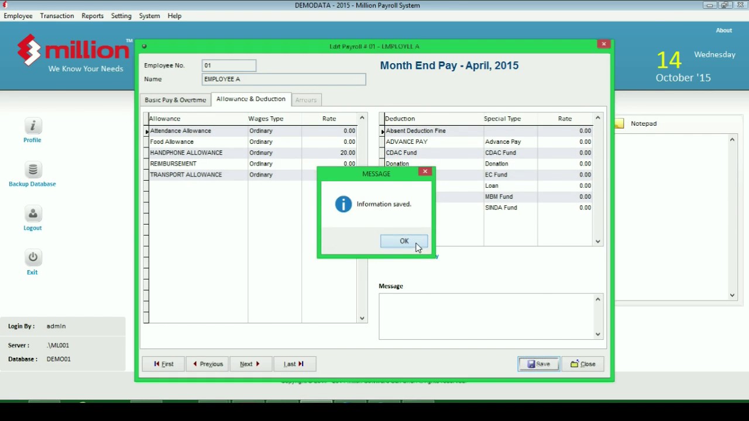Click the SINDA Fund special type cell
This screenshot has height=421, width=749.
[510, 208]
